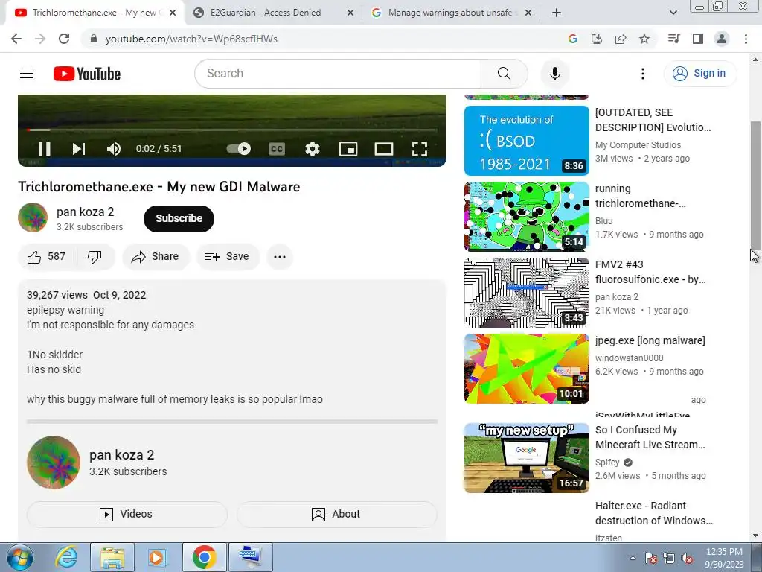Screen dimensions: 762x572
Task: Enter full screen mode icon
Action: point(420,149)
